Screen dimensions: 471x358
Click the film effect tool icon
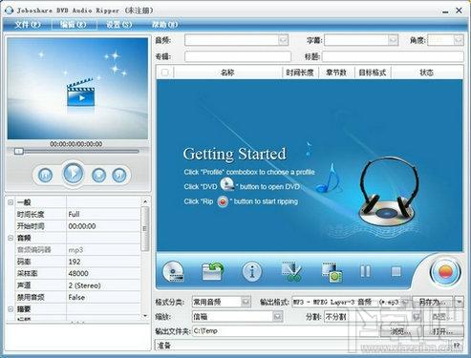pos(332,272)
